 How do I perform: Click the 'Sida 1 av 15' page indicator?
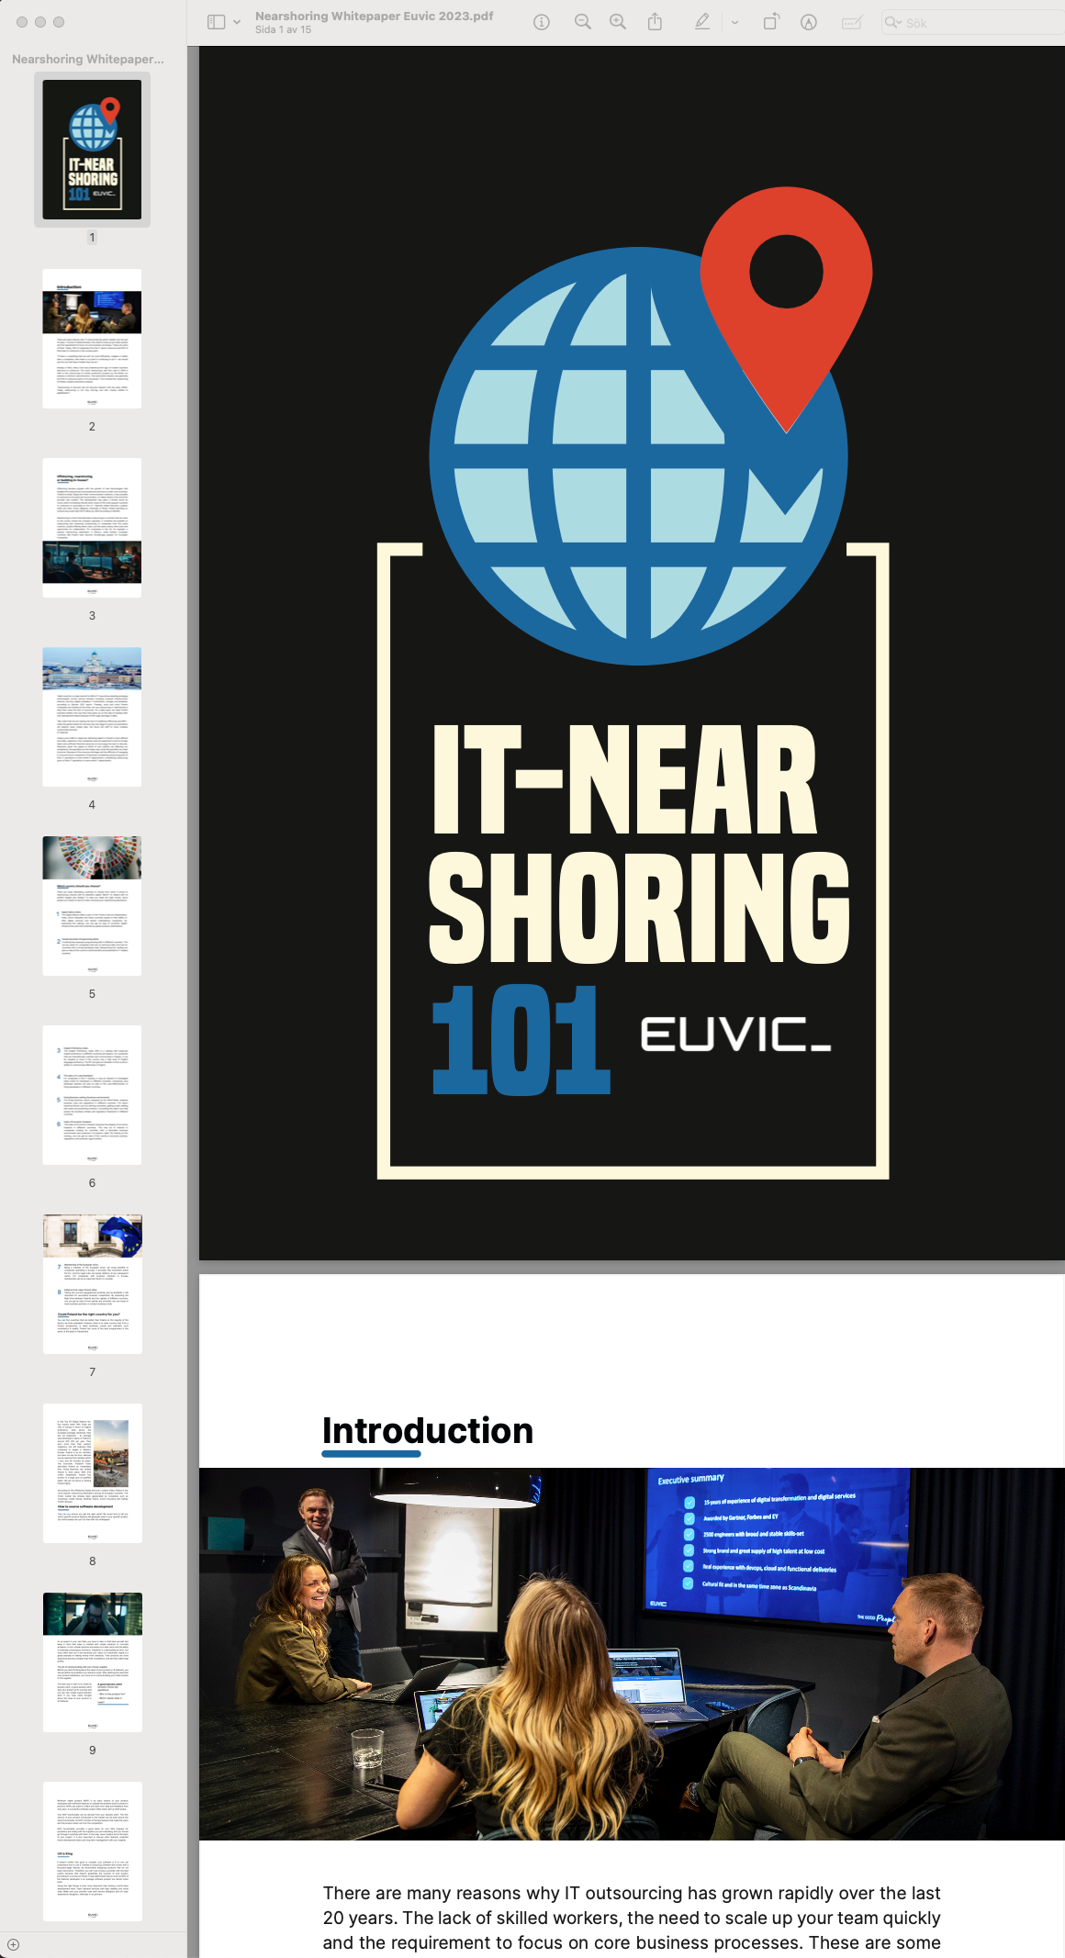click(283, 30)
